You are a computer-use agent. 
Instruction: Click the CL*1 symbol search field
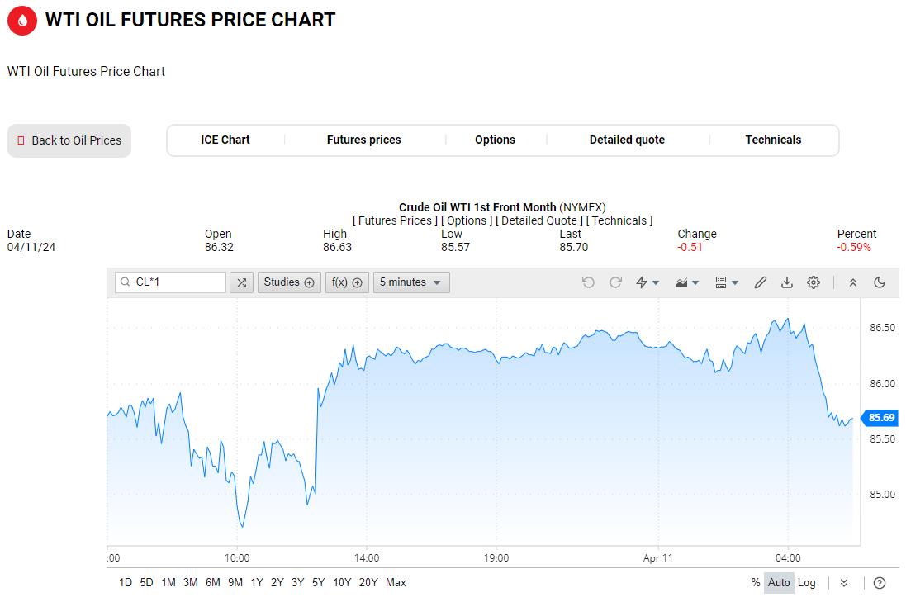170,282
